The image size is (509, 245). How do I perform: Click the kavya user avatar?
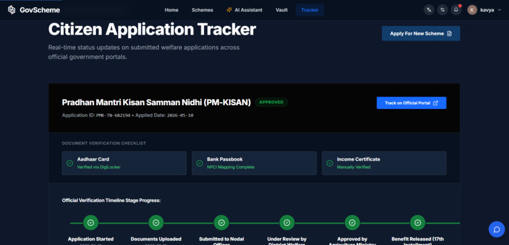(x=472, y=10)
